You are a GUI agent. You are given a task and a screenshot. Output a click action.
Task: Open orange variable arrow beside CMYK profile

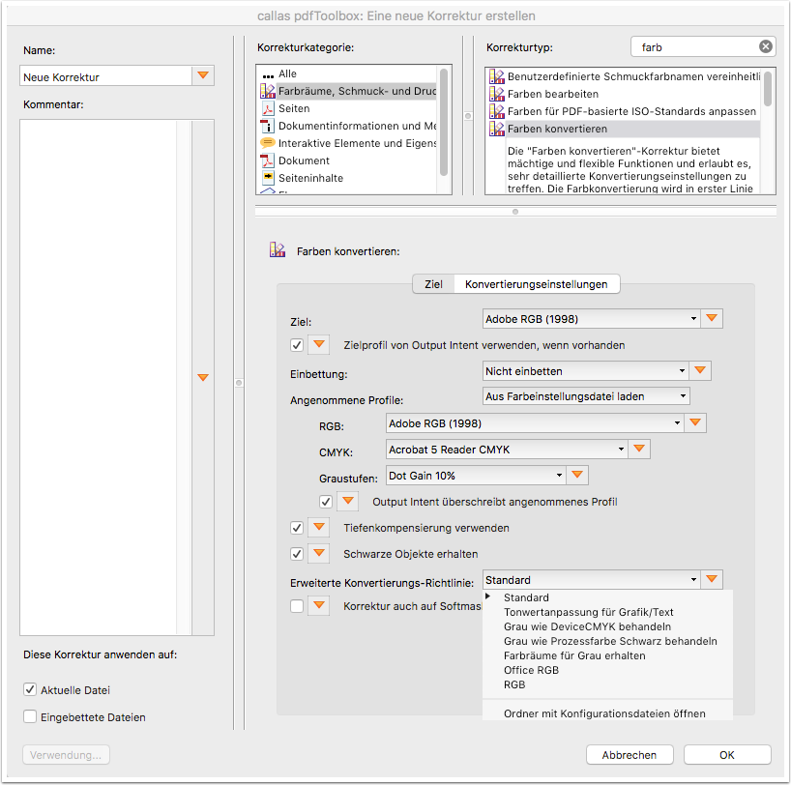click(639, 449)
